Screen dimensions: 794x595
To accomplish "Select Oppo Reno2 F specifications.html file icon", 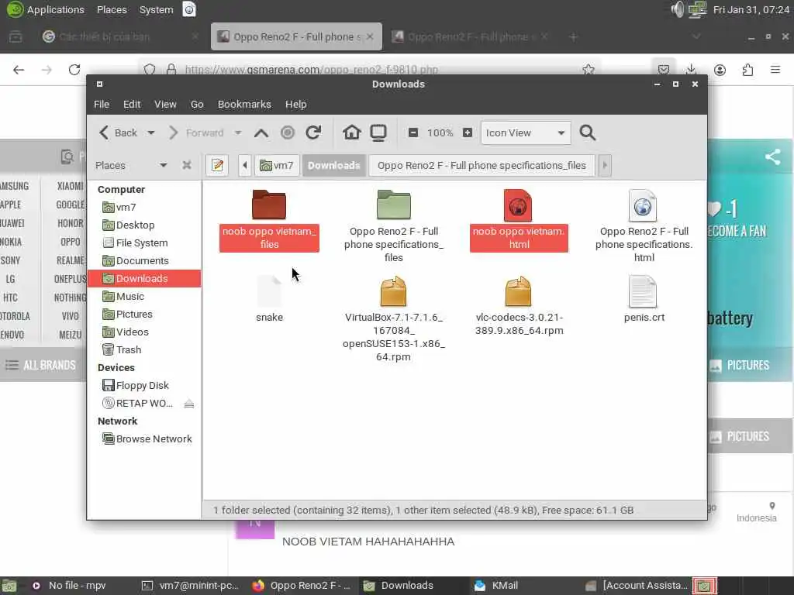I will click(643, 205).
